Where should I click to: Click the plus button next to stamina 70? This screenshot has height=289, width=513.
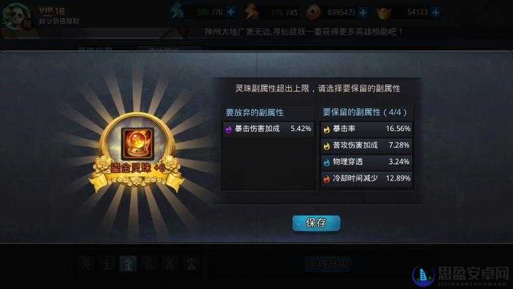point(231,13)
